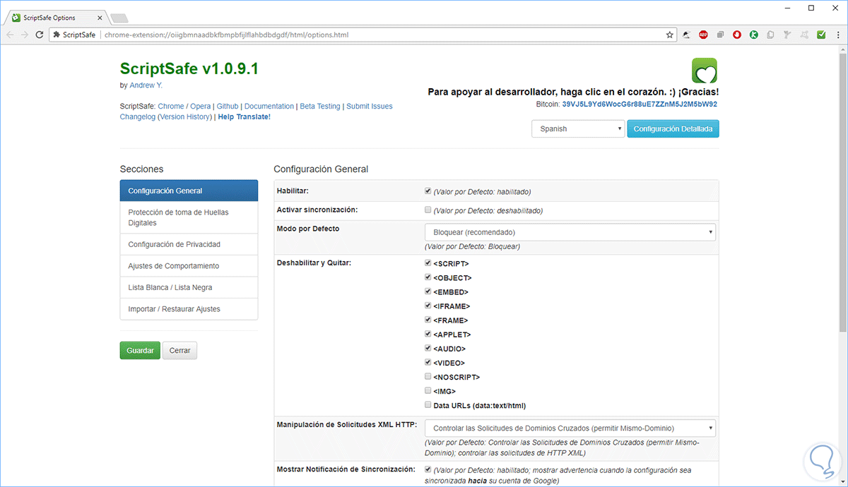Click the gray clipboard copy extension icon
Image resolution: width=848 pixels, height=487 pixels.
(x=771, y=35)
